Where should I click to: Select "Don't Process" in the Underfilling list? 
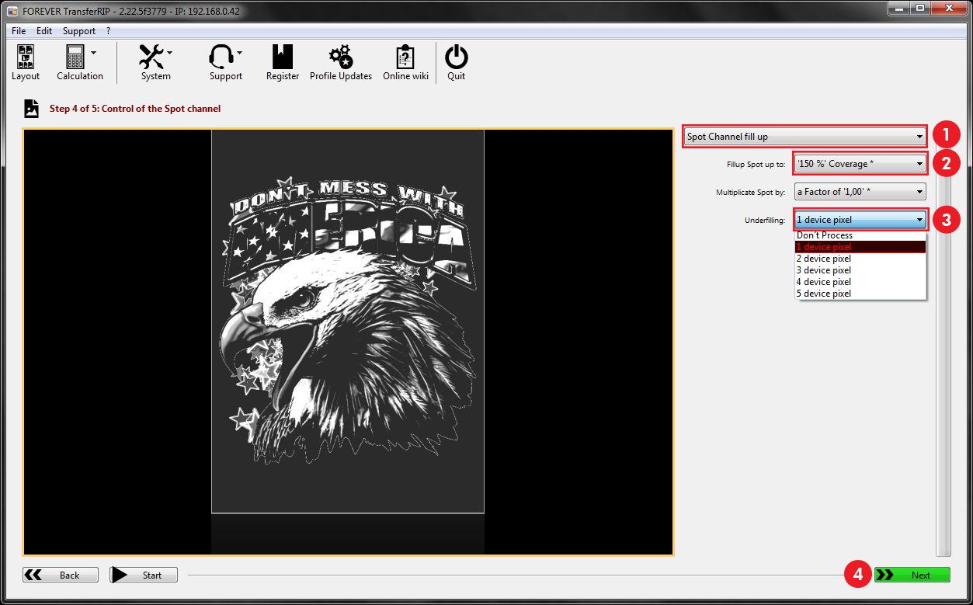860,235
